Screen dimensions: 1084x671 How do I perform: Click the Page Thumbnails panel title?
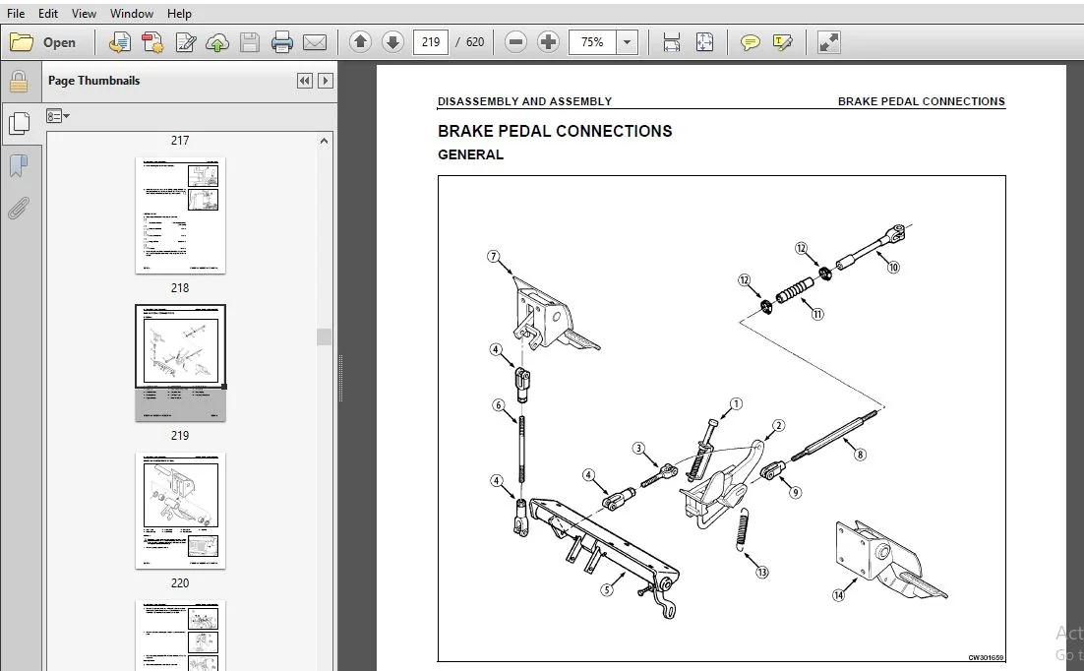pos(94,81)
